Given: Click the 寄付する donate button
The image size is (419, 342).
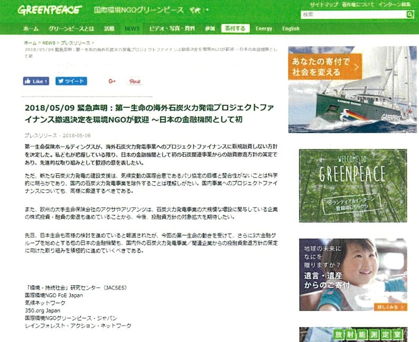Looking at the screenshot, I should coord(235,28).
